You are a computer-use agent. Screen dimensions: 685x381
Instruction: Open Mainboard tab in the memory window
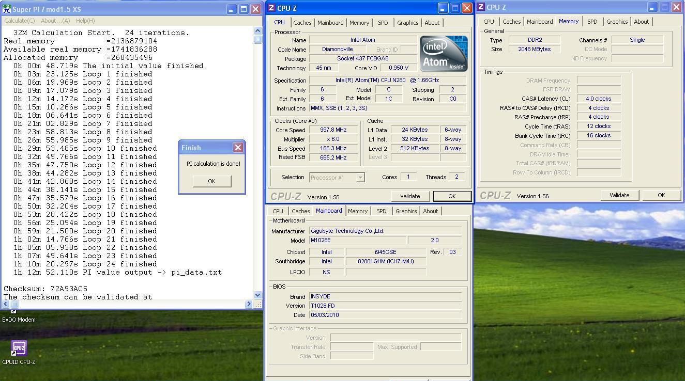540,22
